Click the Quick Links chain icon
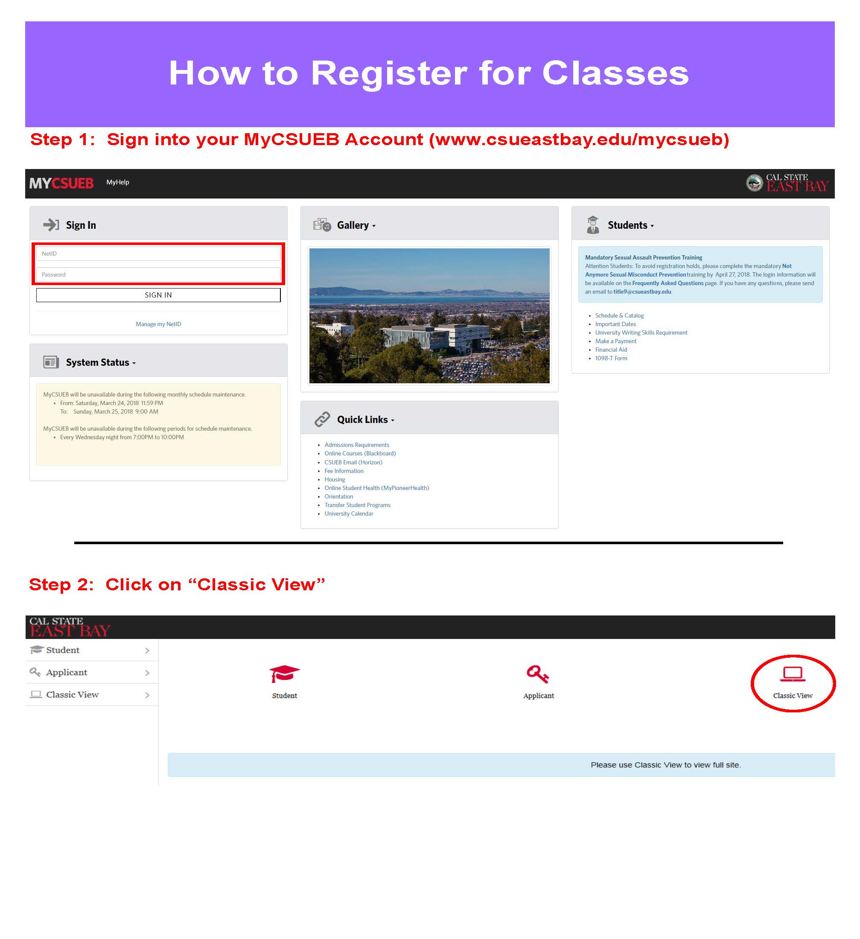The image size is (860, 939). (x=325, y=418)
